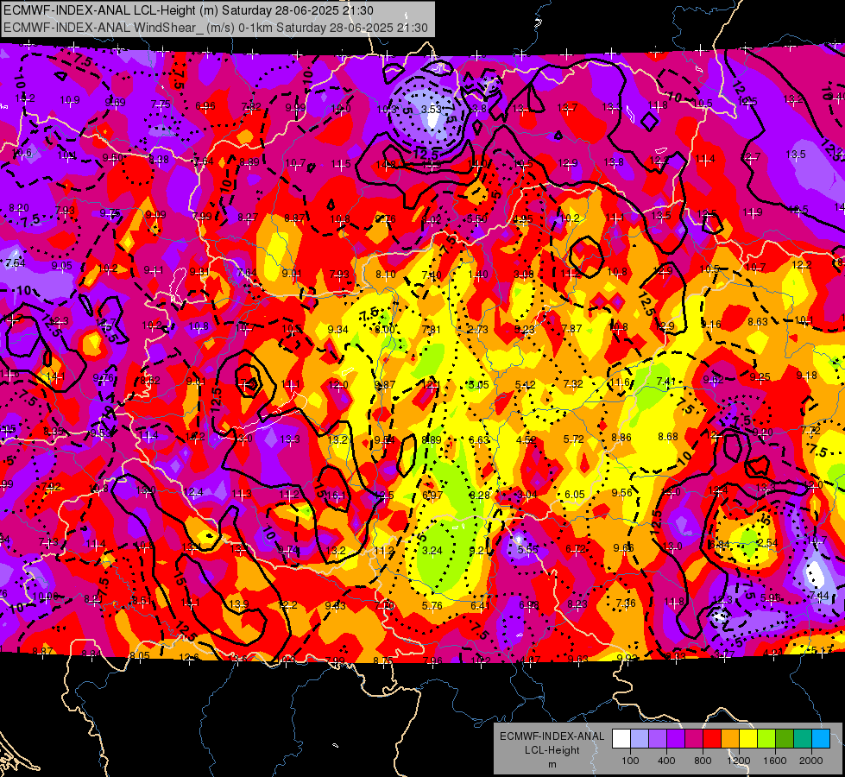This screenshot has height=777, width=845.
Task: Click the legend scale label 800
Action: click(x=703, y=761)
